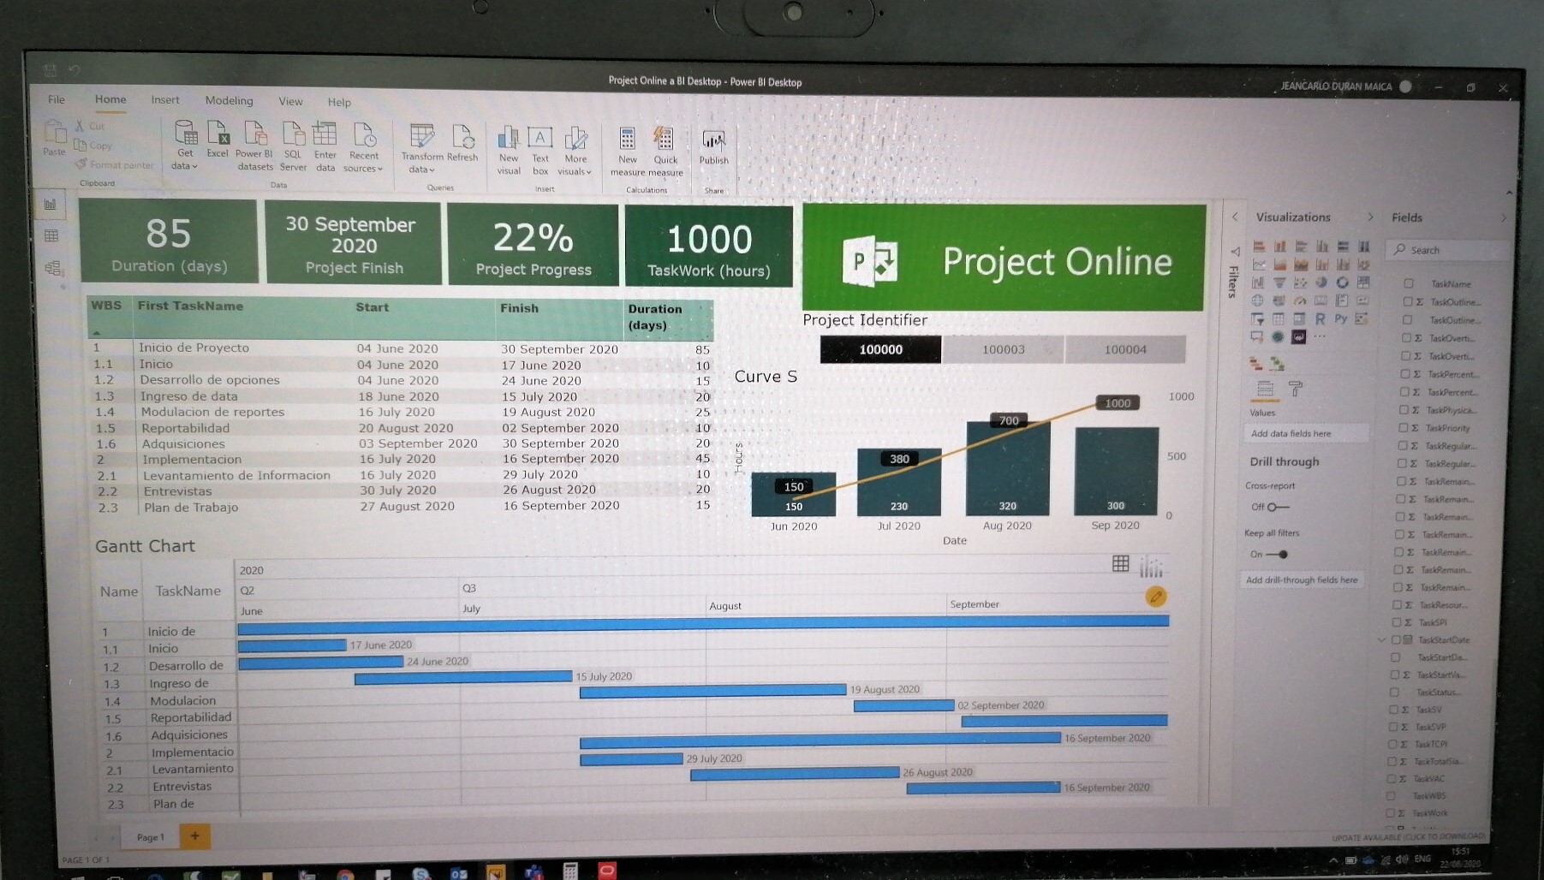This screenshot has width=1544, height=880.
Task: Choose the Donut chart visualization
Action: [1342, 282]
